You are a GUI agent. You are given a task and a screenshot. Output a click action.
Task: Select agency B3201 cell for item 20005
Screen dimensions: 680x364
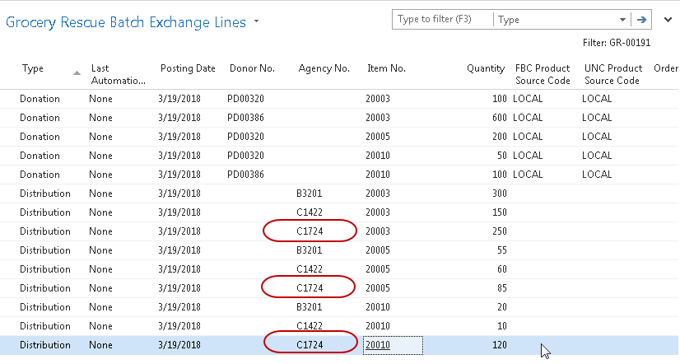[310, 251]
